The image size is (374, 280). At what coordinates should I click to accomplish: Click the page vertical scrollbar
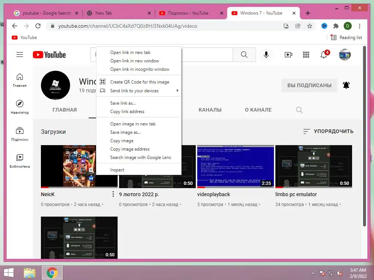[x=364, y=136]
